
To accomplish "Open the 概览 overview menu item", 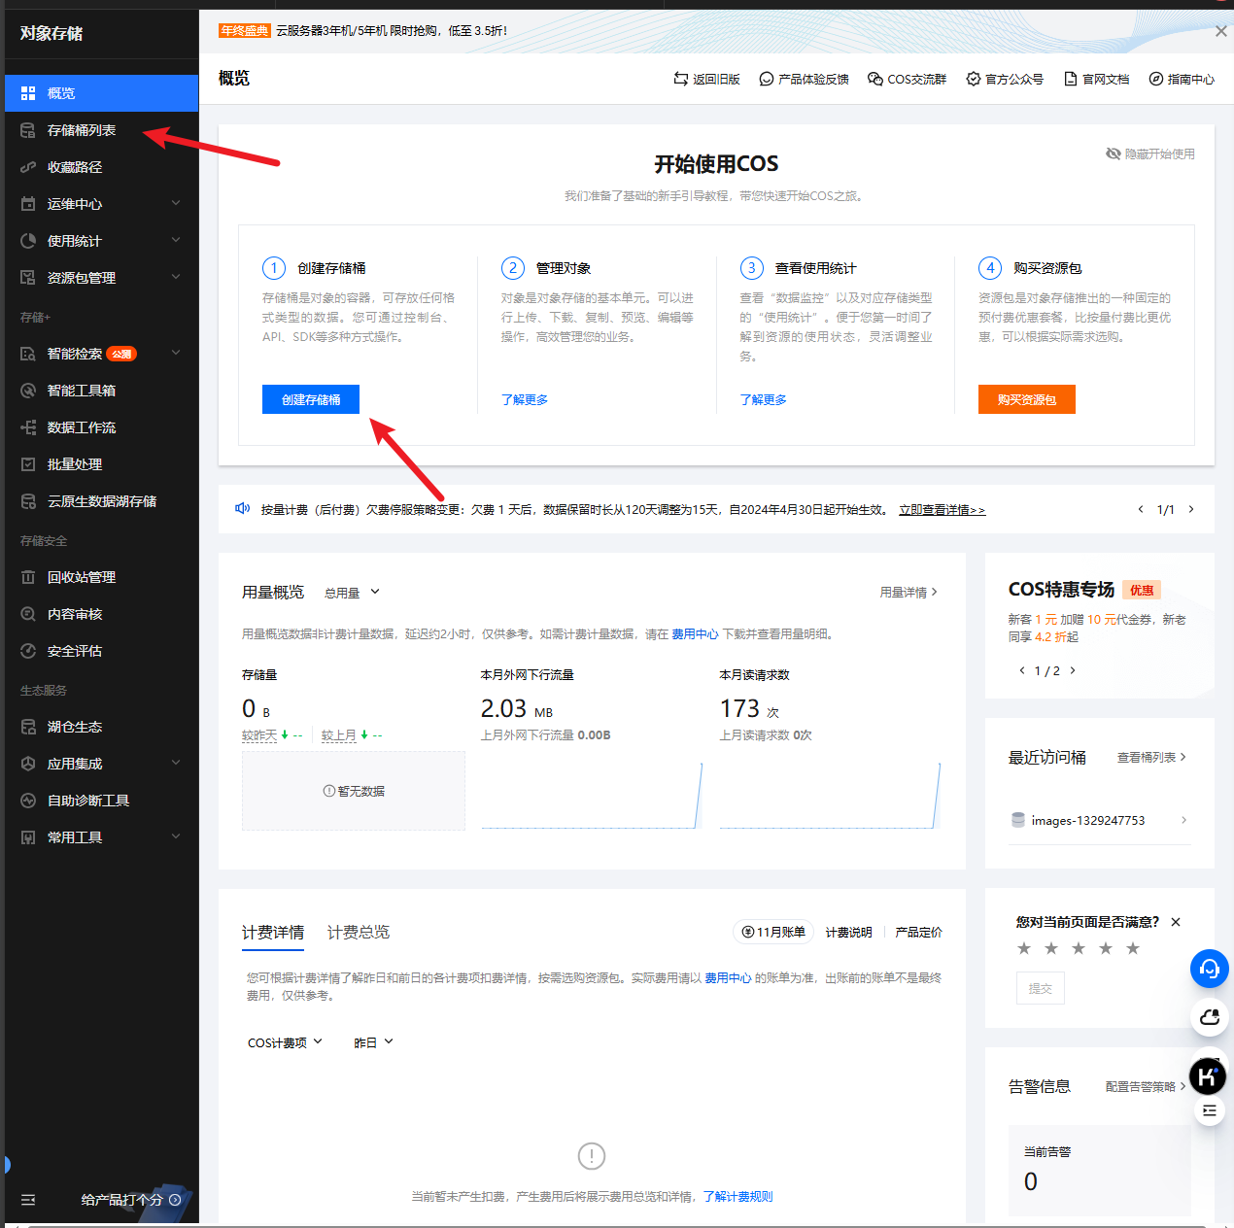I will 101,93.
